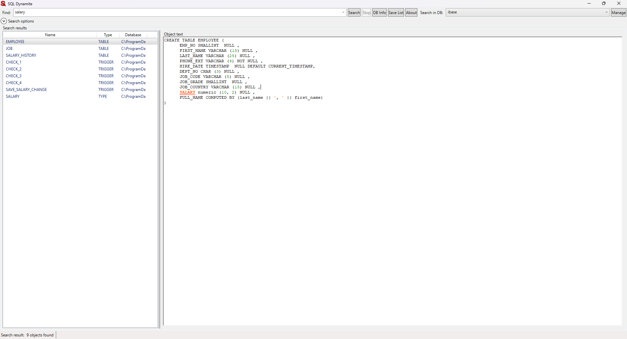Viewport: 627px width, 339px height.
Task: Open the About dialog
Action: [x=411, y=13]
